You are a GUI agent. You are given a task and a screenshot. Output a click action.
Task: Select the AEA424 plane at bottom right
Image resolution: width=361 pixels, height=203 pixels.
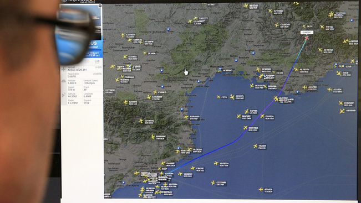(x=261, y=190)
